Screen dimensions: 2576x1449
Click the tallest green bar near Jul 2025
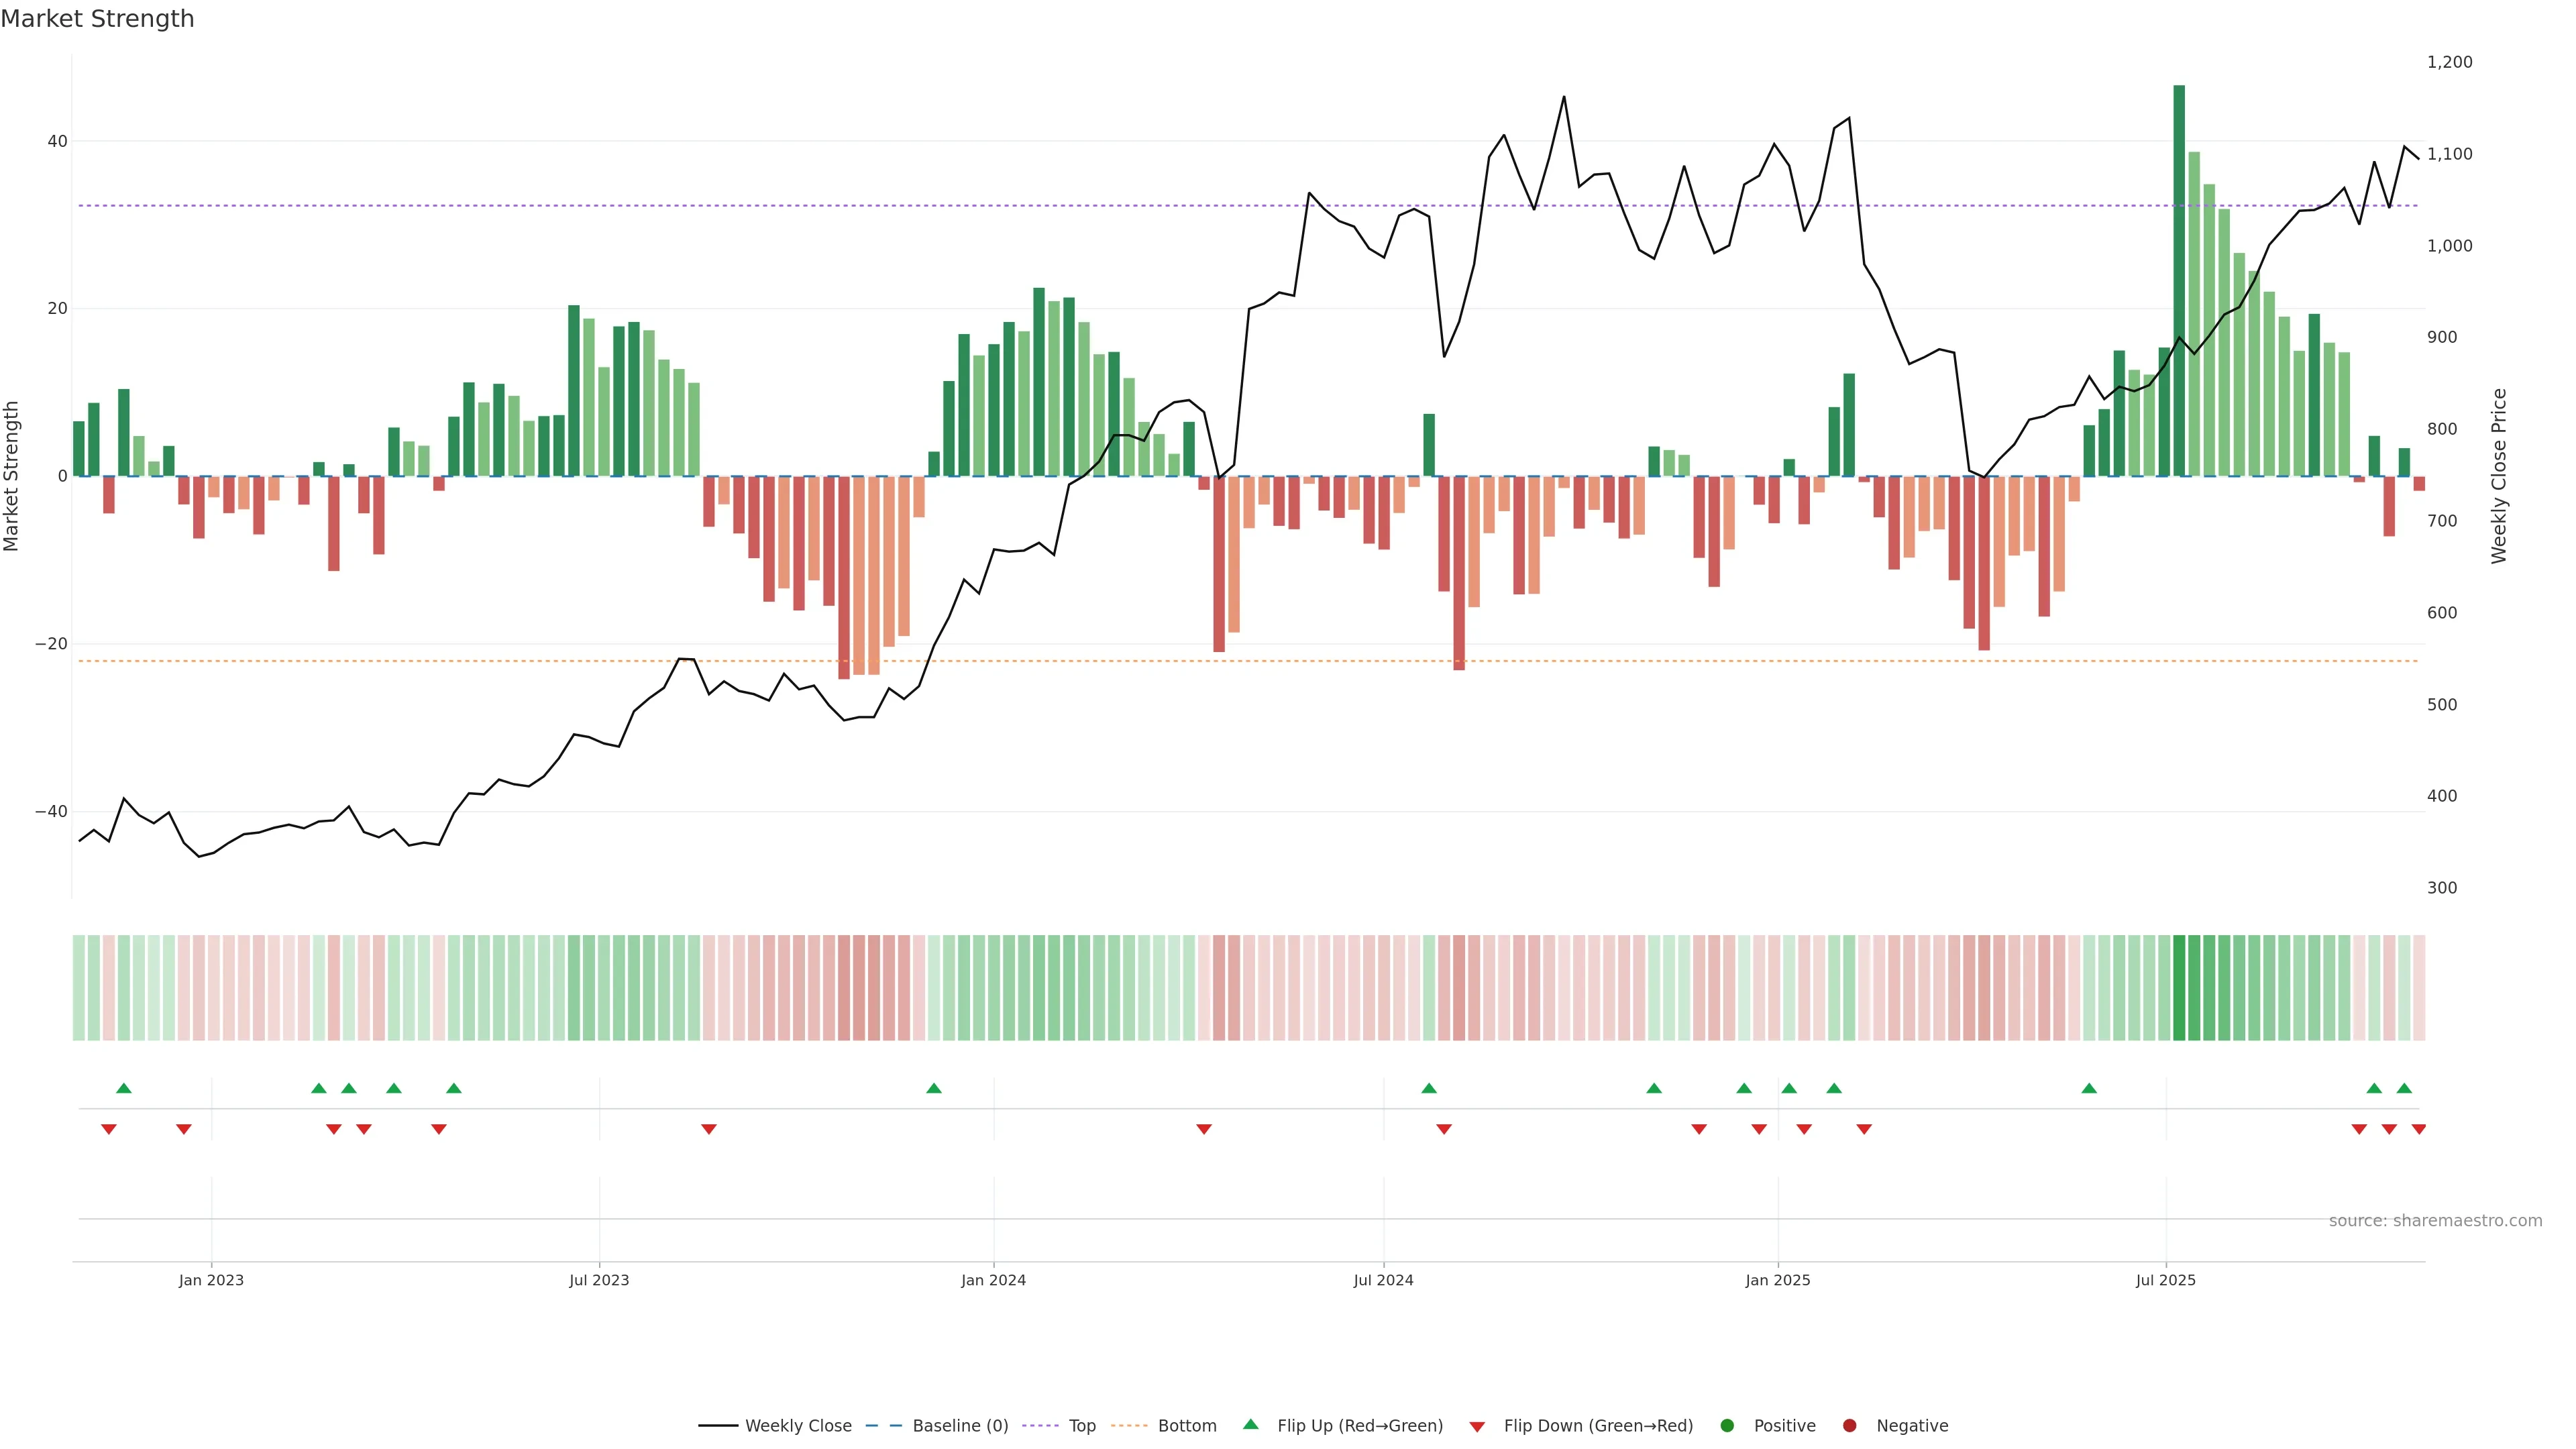click(x=2179, y=280)
